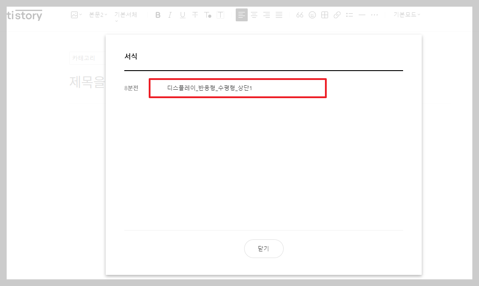Toggle bold formatting
The image size is (479, 286).
coord(158,15)
